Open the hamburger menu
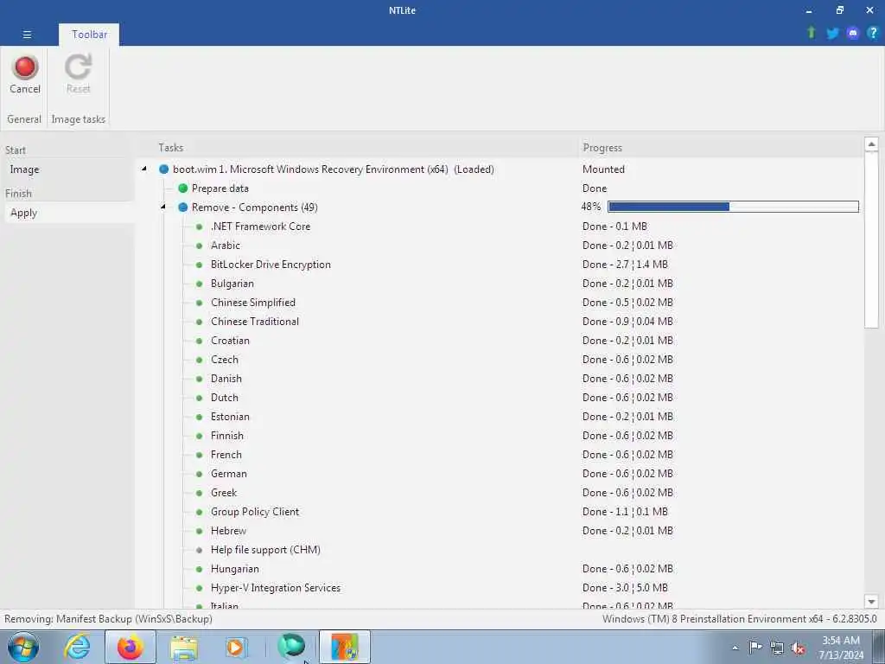The image size is (885, 664). click(27, 35)
